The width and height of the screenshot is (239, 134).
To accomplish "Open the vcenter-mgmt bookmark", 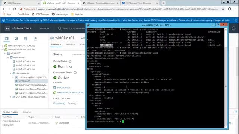I will click(60, 14).
